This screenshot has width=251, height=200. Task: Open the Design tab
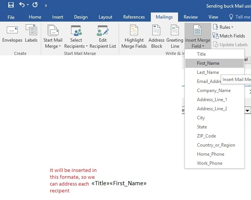(x=81, y=17)
